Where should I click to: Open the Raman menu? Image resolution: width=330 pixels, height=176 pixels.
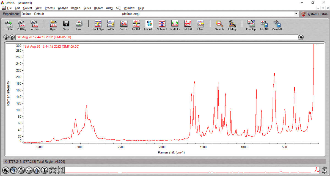(76, 8)
